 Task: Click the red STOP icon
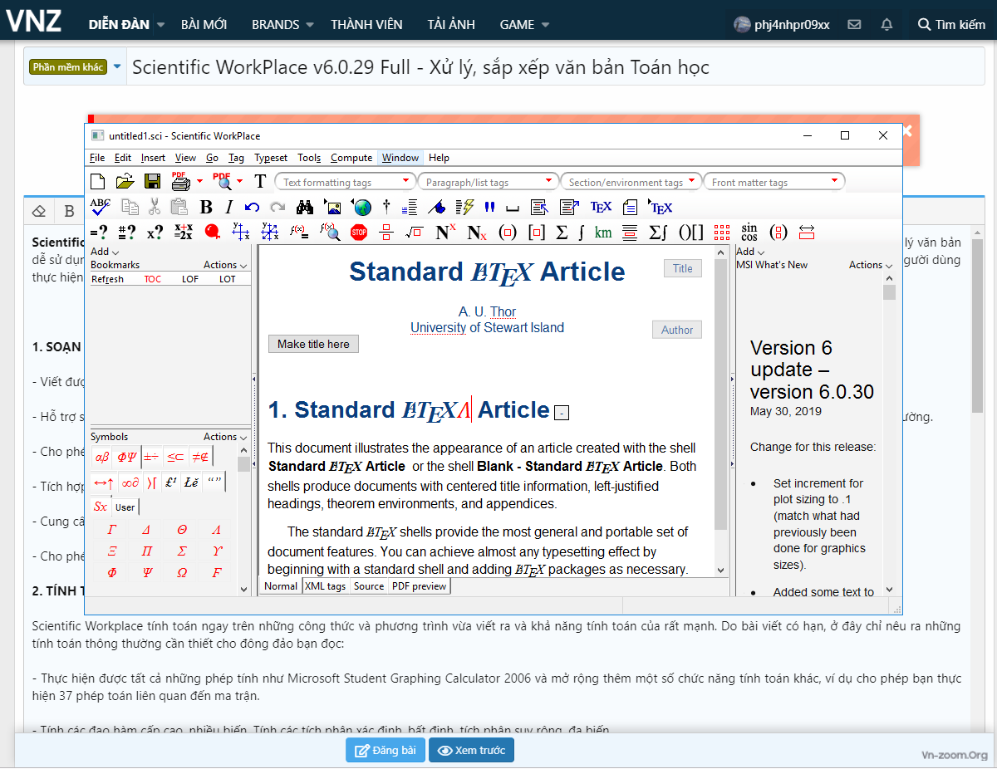pos(359,233)
